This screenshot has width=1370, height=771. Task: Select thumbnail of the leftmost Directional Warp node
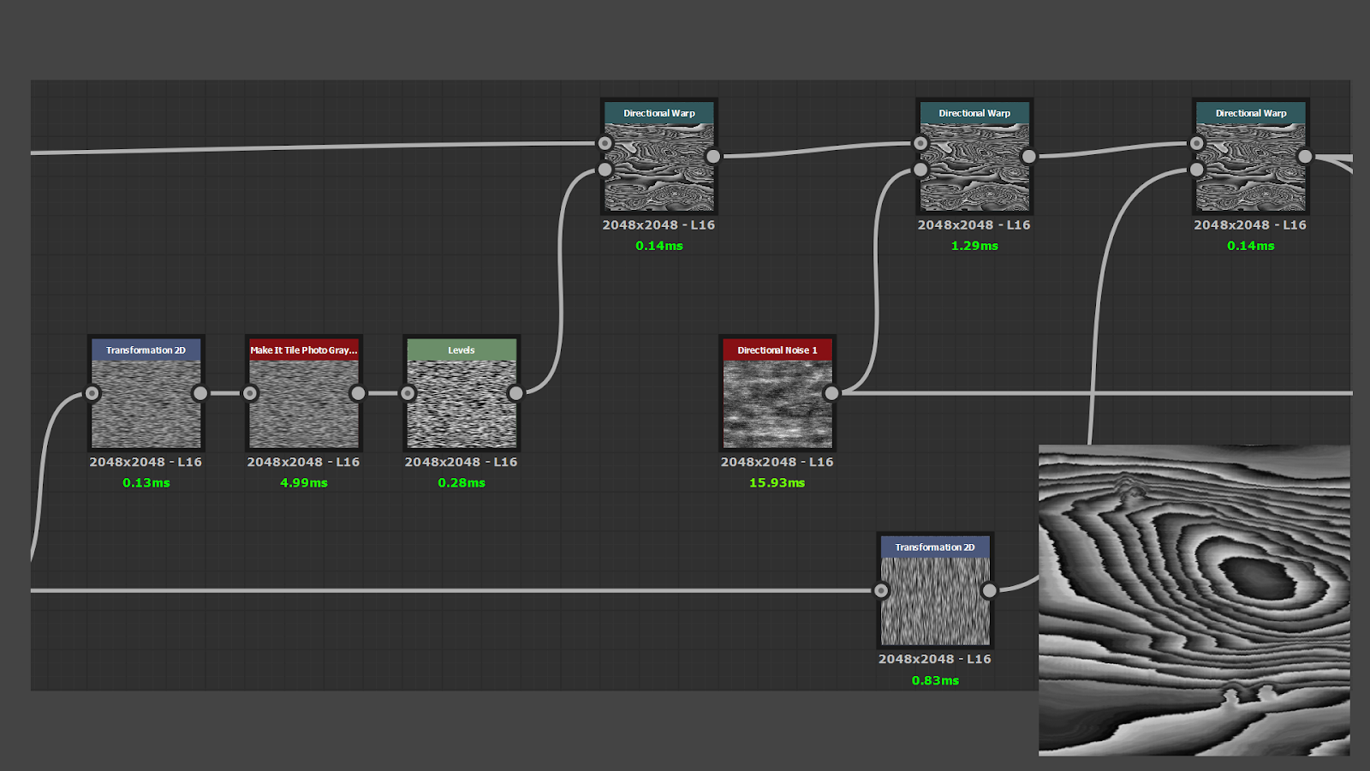[659, 167]
